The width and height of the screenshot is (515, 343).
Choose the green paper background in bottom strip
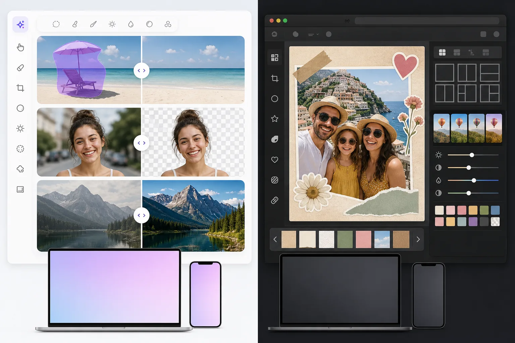[345, 239]
